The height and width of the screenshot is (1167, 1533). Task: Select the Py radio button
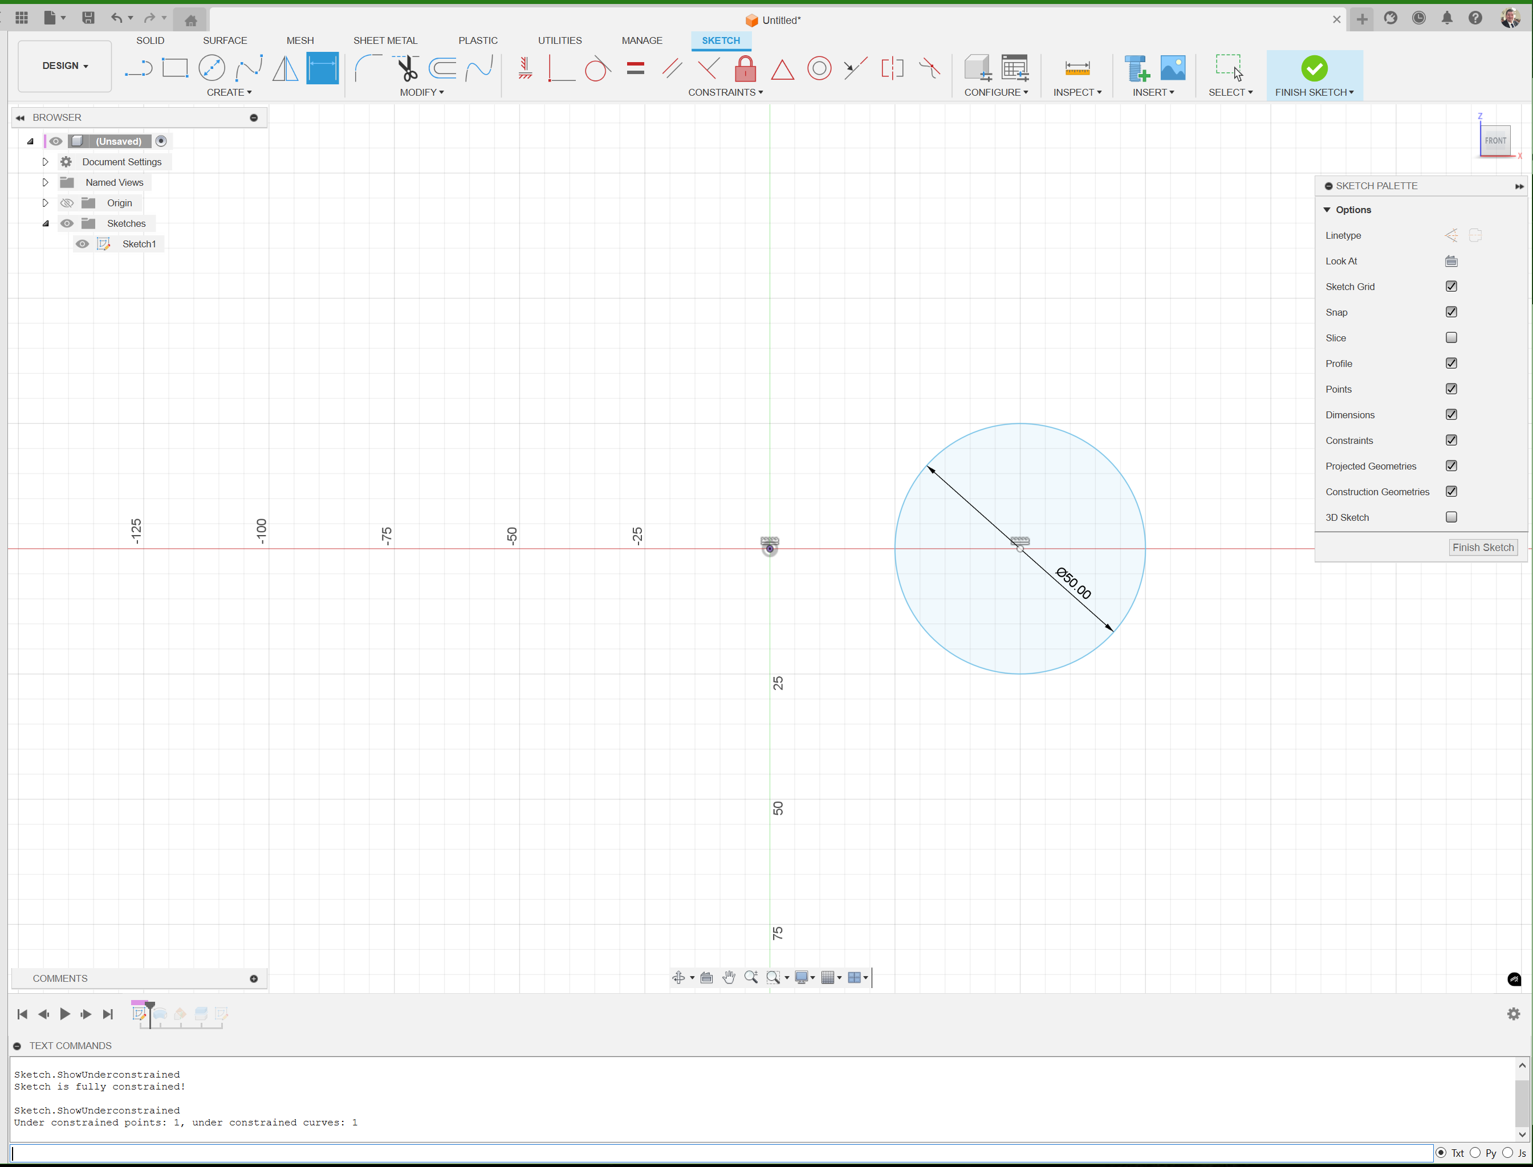point(1475,1152)
